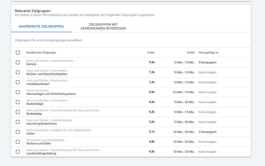Screen dimensions: 265x166
Task: Select the Alarmanlagen und Sicherheitssysteme checkbox
Action: (x=18, y=92)
